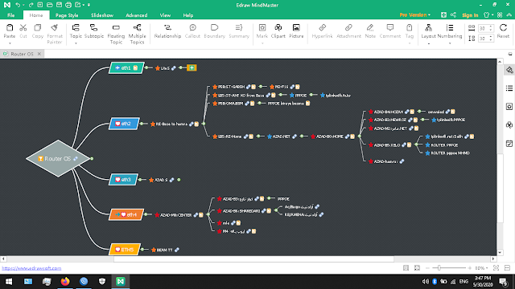This screenshot has width=515, height=289.
Task: Select the eth3 topic node
Action: [123, 180]
